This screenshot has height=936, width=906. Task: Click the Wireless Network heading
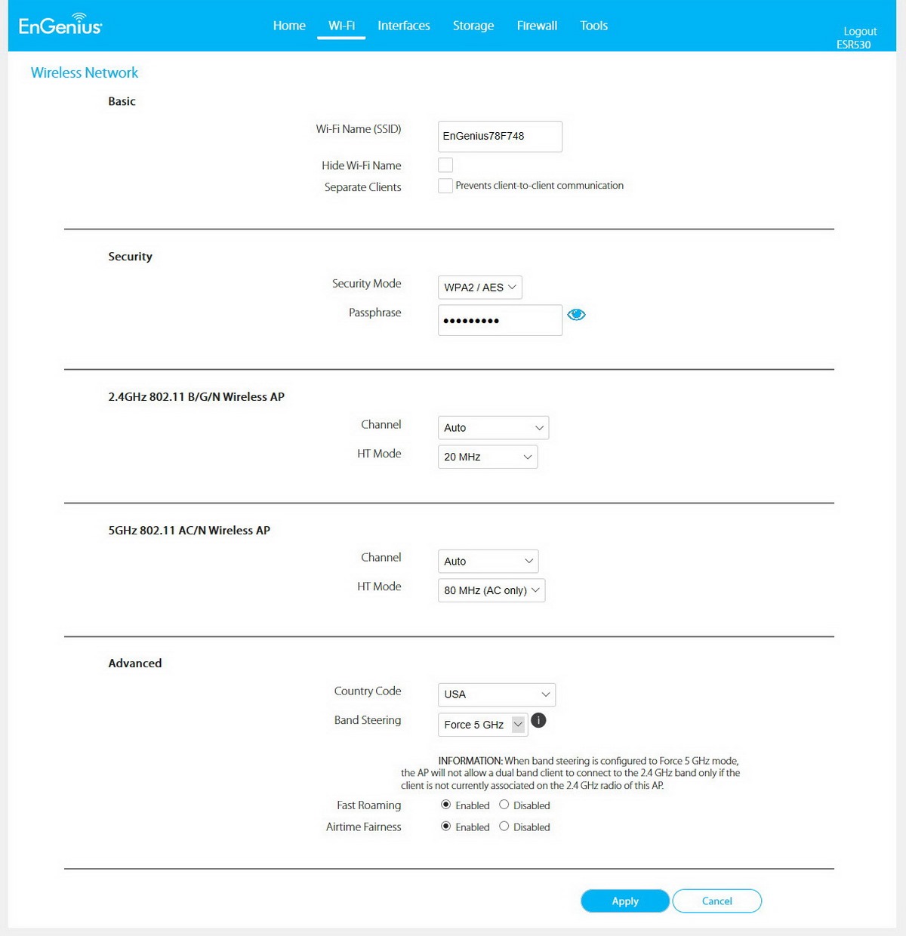click(85, 72)
